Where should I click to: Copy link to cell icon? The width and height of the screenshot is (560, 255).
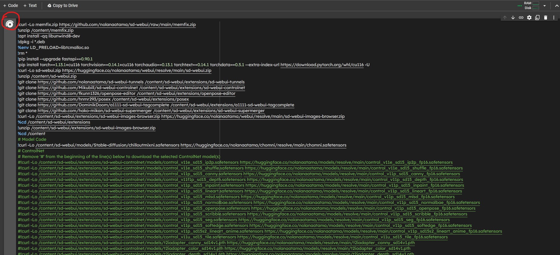521,18
